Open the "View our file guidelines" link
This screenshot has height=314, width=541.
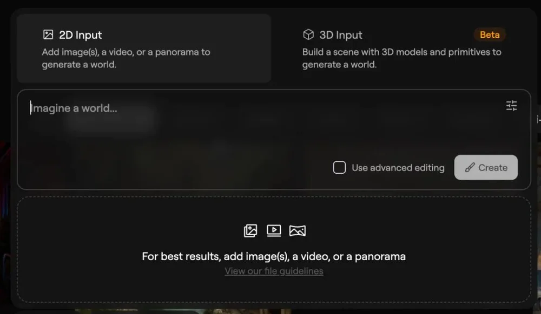(x=274, y=271)
